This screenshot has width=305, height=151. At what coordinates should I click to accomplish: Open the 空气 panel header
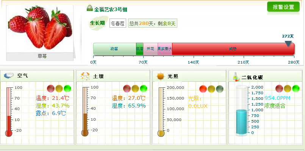(x=37, y=76)
